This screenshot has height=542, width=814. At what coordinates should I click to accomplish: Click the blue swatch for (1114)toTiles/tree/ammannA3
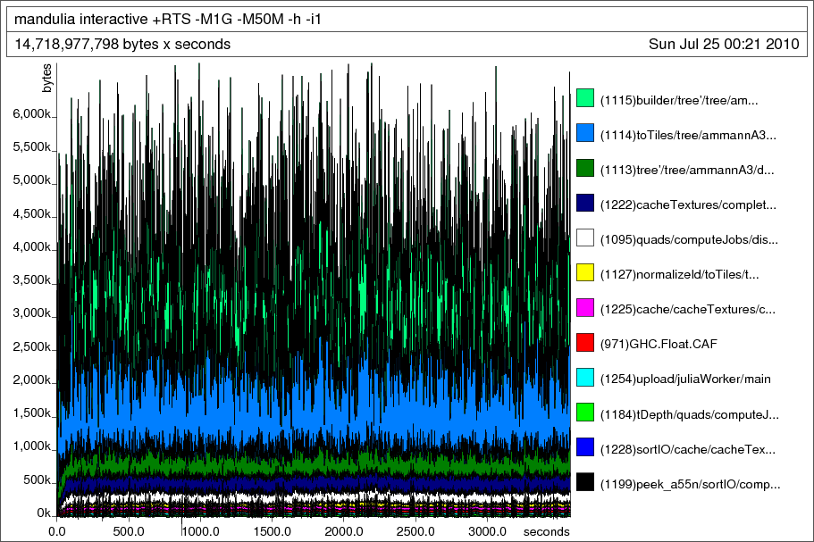pyautogui.click(x=585, y=133)
